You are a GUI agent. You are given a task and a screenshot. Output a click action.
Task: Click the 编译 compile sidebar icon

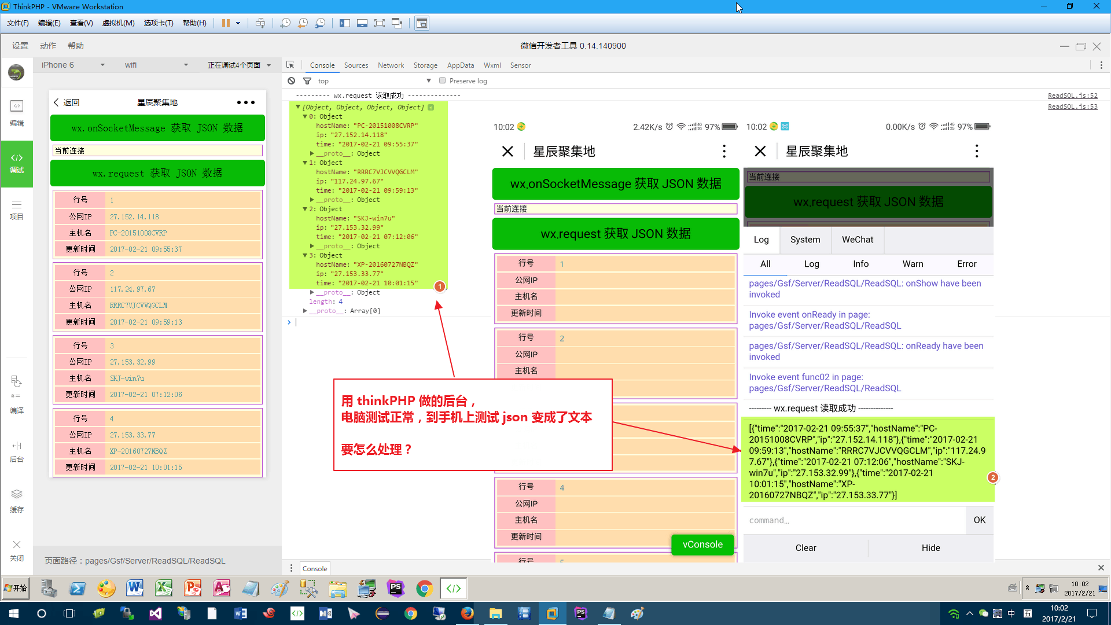17,395
